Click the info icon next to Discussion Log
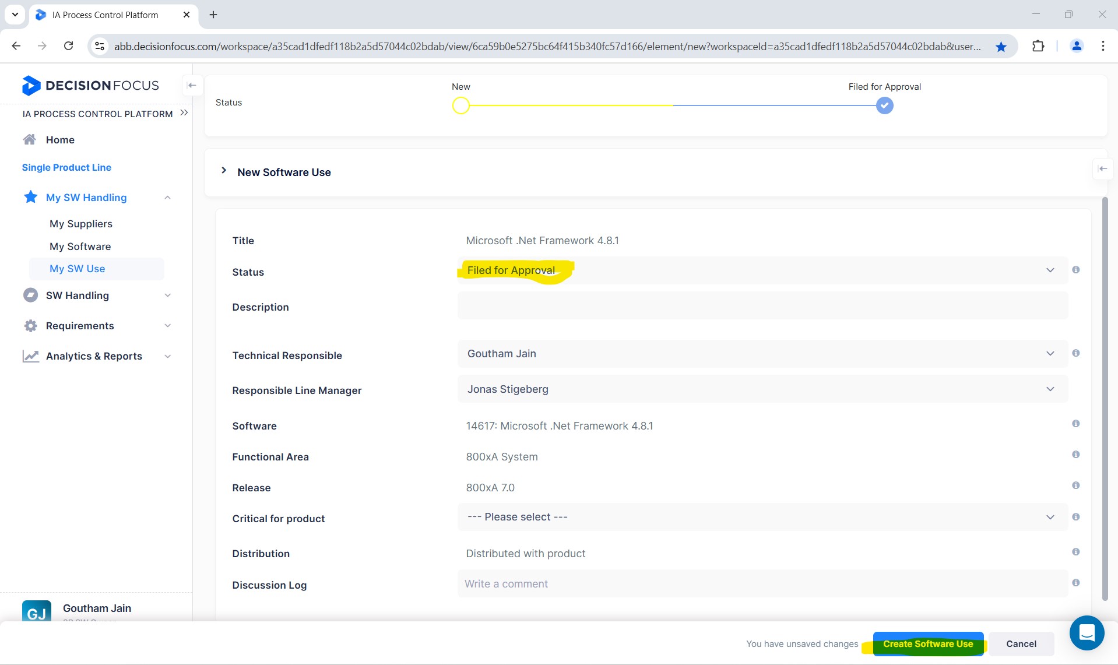This screenshot has height=665, width=1118. [1075, 583]
